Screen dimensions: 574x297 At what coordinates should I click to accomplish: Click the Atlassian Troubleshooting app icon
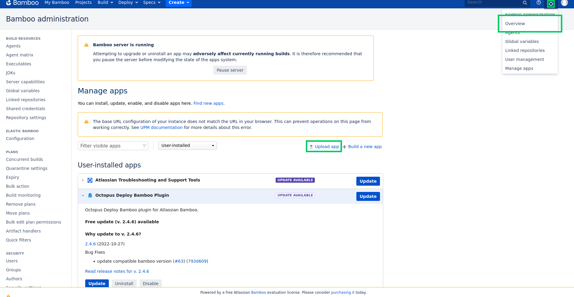coord(90,180)
